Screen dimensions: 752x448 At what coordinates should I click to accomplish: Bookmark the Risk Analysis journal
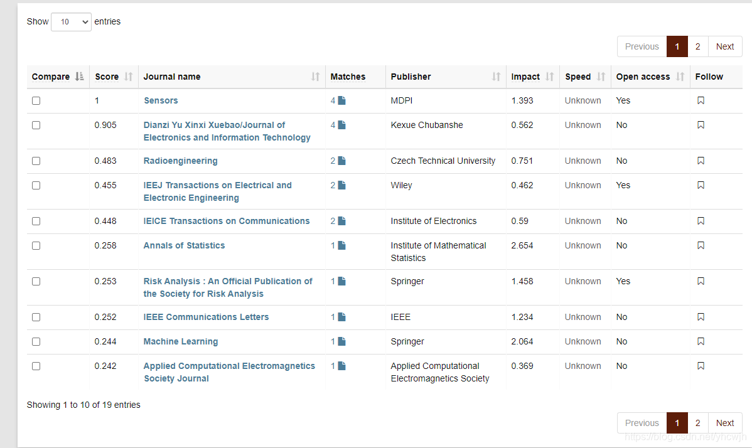point(701,281)
